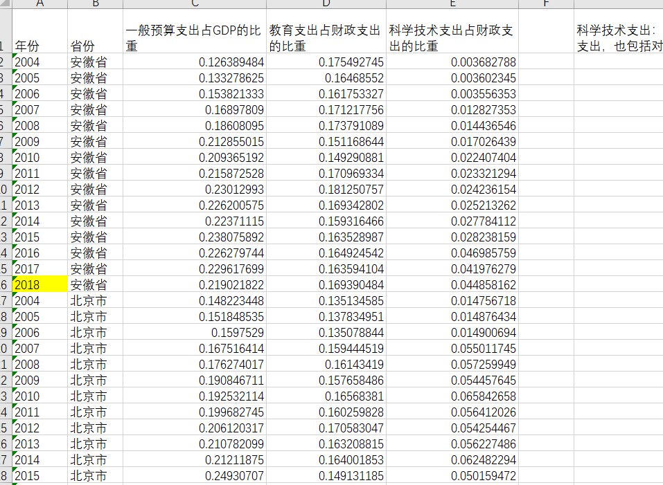Select cell with value 0.229617699
This screenshot has height=485, width=663.
coord(195,268)
